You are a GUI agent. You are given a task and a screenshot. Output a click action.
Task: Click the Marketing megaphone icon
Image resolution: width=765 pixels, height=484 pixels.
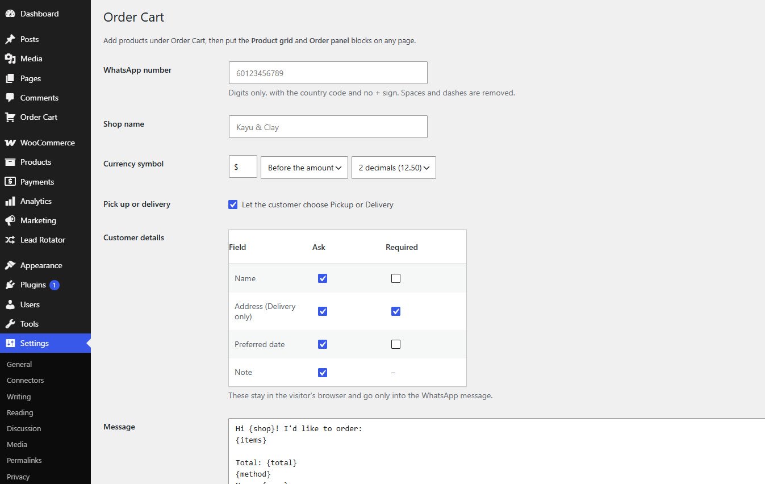(10, 220)
